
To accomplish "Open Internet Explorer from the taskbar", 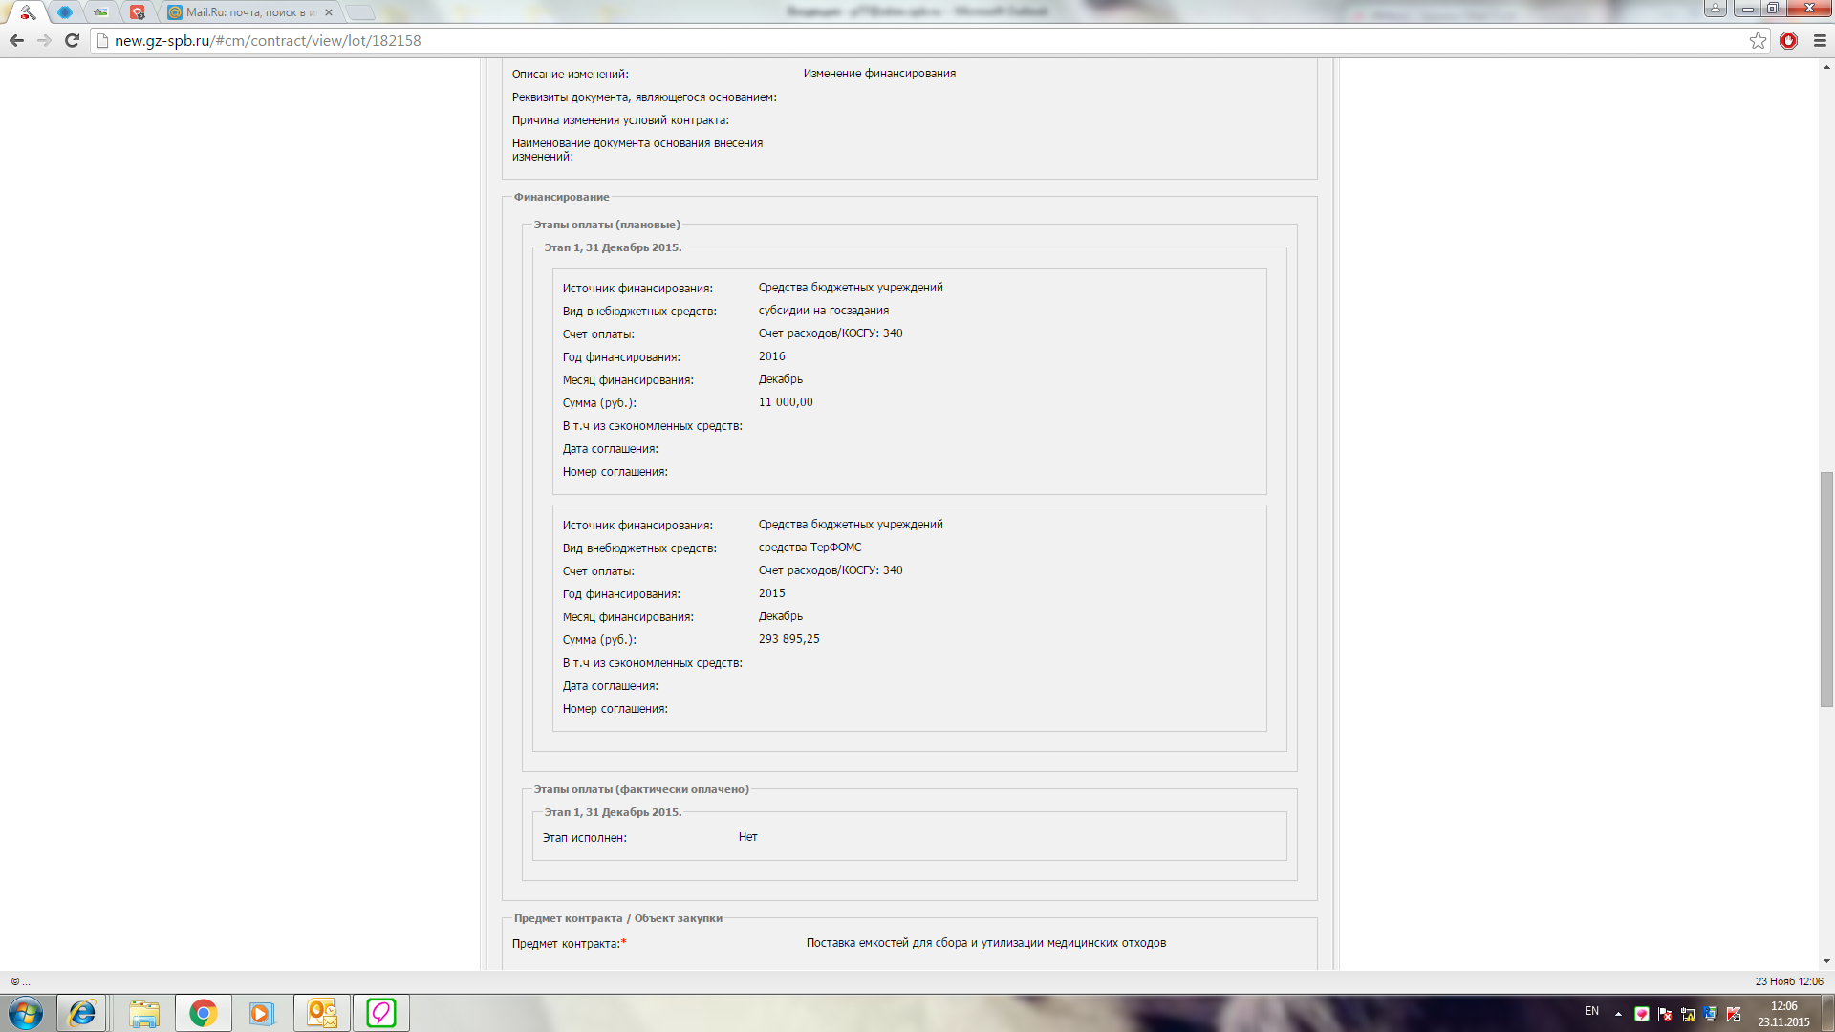I will (81, 1013).
